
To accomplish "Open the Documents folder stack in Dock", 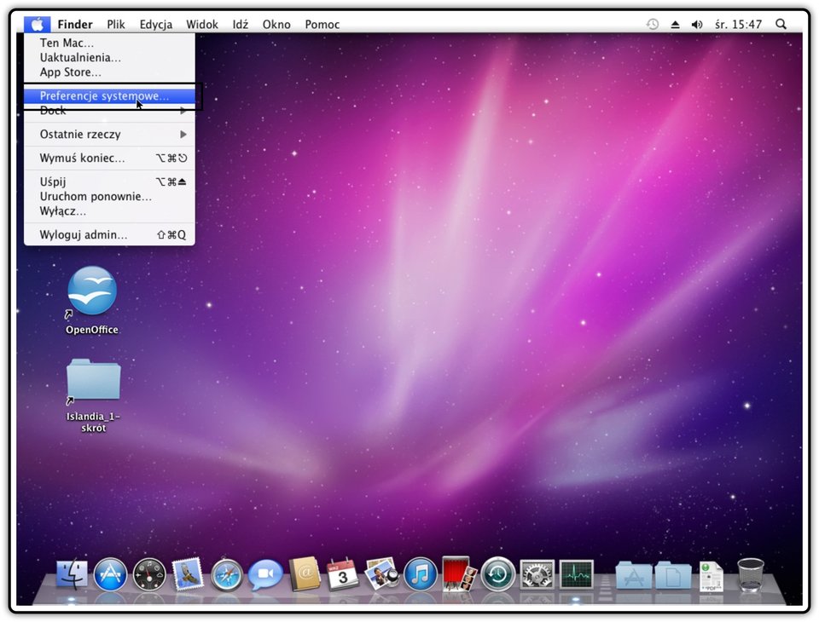I will click(x=673, y=575).
